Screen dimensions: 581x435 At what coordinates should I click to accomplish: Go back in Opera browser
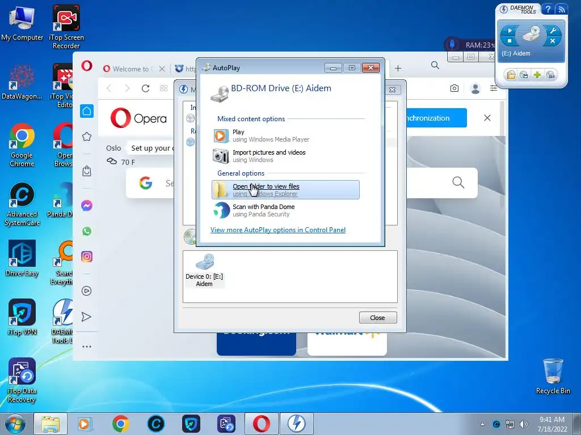point(109,88)
